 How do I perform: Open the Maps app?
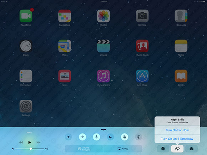pyautogui.click(x=65, y=46)
